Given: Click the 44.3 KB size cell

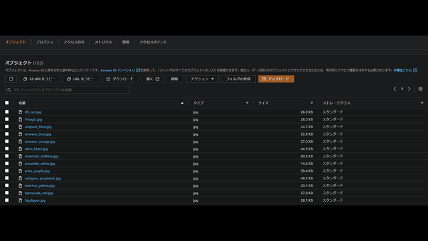Looking at the screenshot, I should pos(306,149).
